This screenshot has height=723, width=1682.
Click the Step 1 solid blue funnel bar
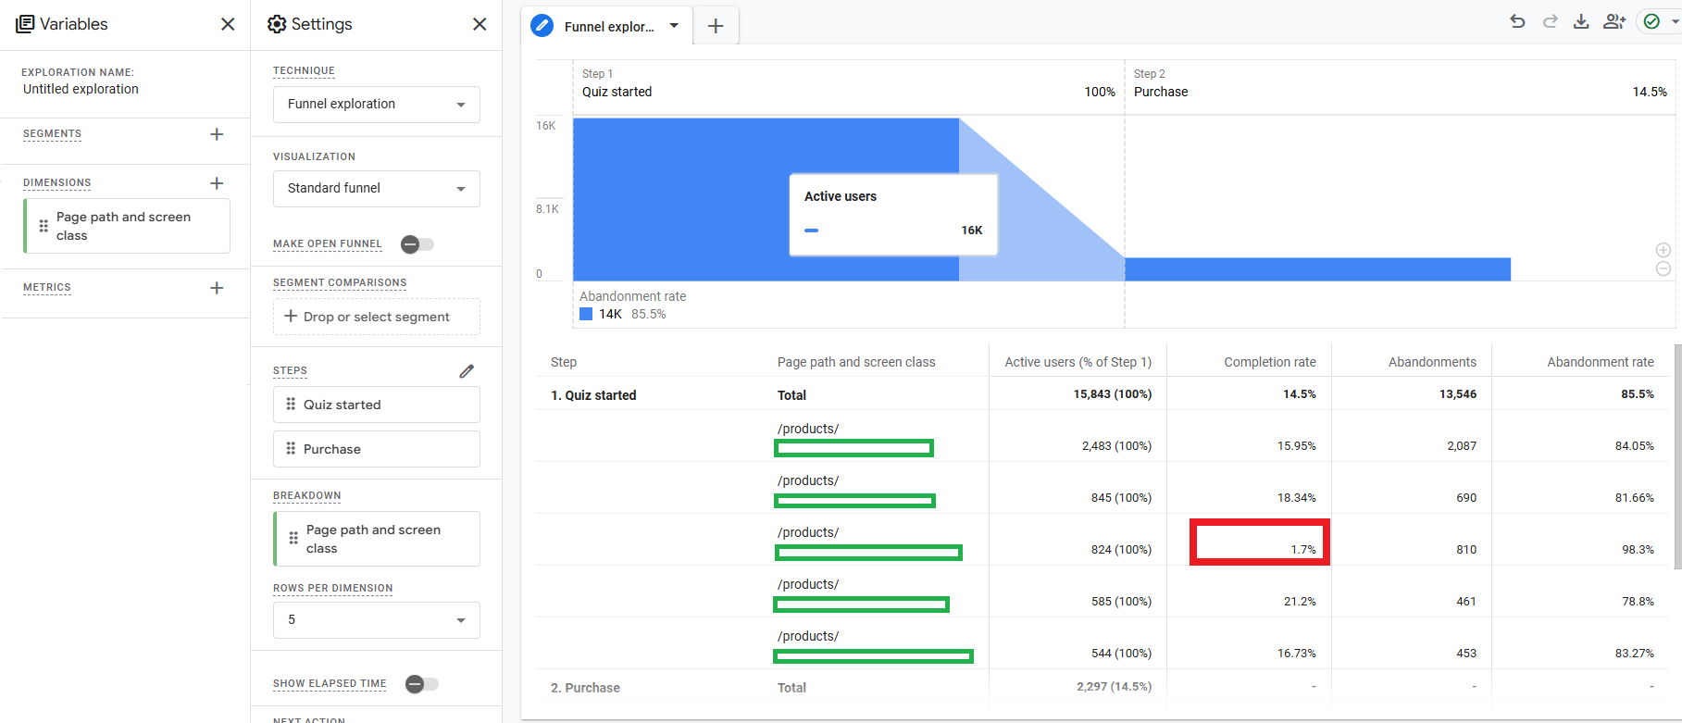tap(766, 199)
